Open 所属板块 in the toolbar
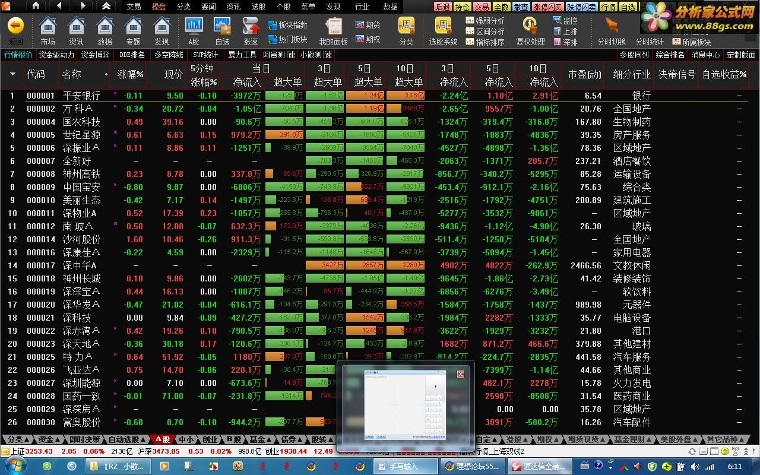 pyautogui.click(x=692, y=42)
